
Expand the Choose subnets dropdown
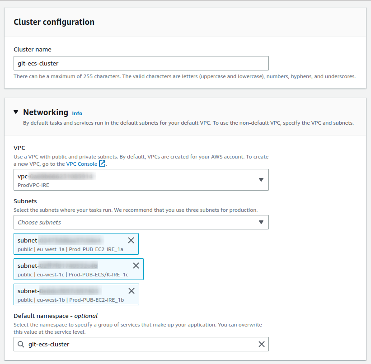point(261,222)
